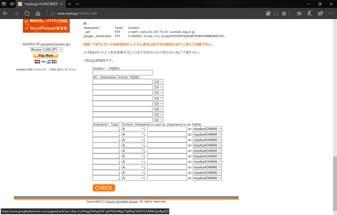Click the first record Content field

[x=167, y=129]
